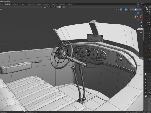Open the scene browse icon beside Scene field
The width and height of the screenshot is (151, 113).
(139, 4)
